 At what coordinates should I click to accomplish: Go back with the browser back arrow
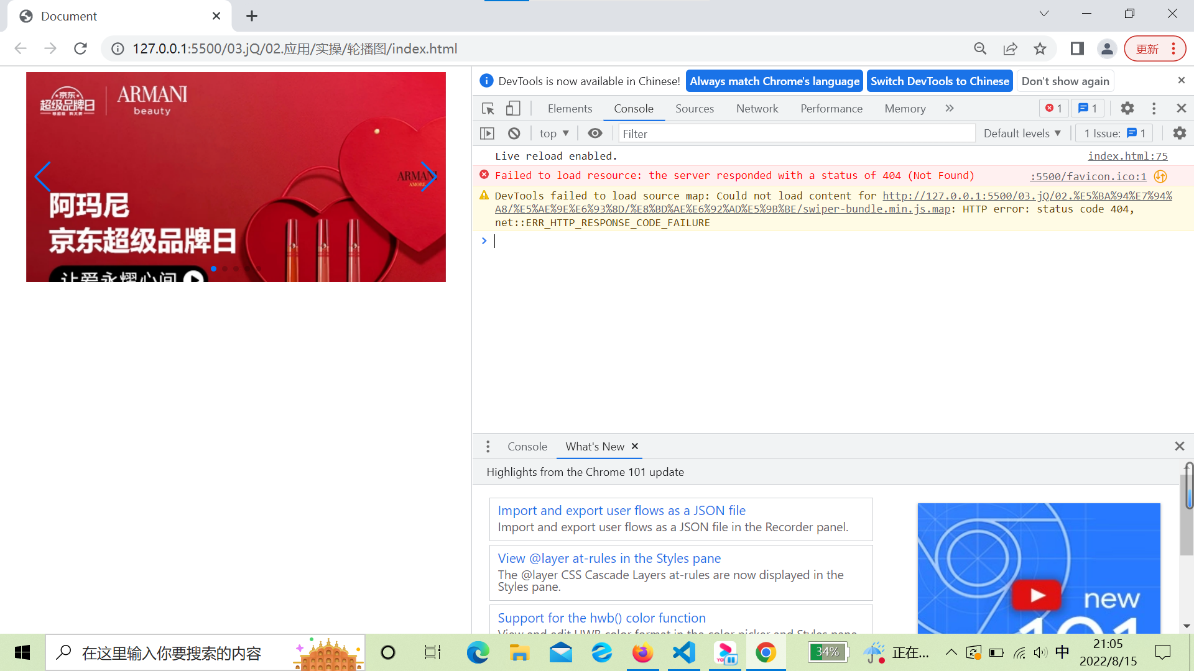click(21, 48)
